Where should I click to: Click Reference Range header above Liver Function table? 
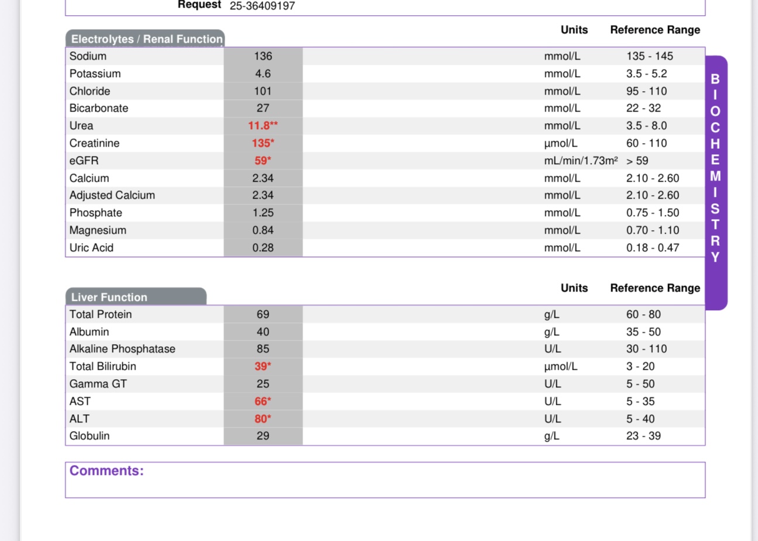point(654,288)
